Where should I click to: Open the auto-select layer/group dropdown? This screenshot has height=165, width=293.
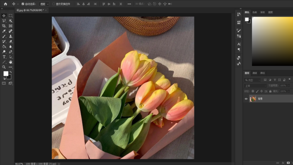point(44,4)
